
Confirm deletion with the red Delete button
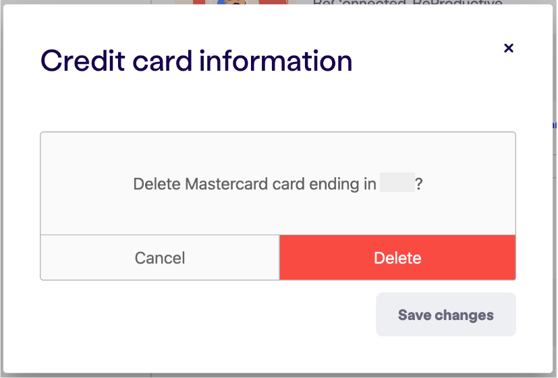point(397,257)
